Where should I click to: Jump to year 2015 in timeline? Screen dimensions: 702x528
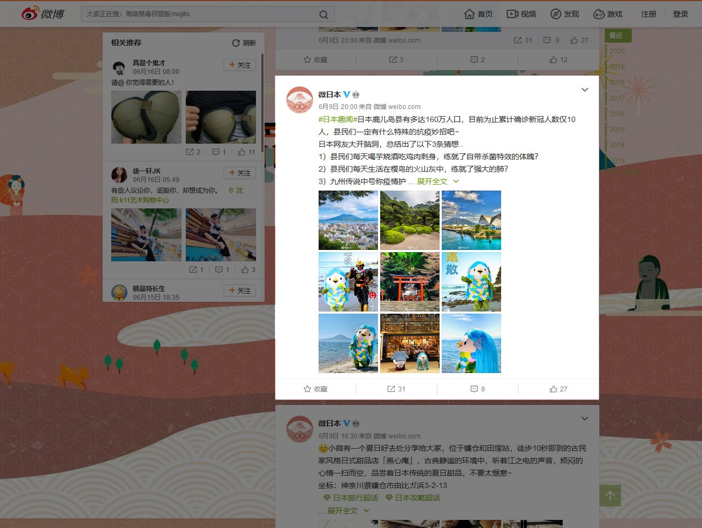coord(617,130)
